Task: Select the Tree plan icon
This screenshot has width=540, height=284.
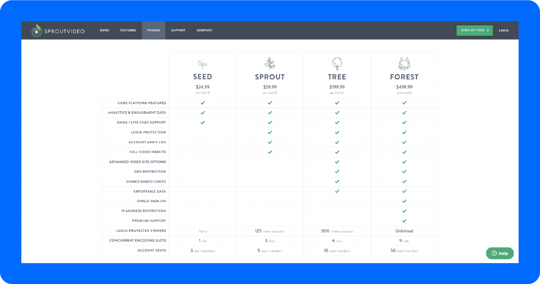Action: 337,63
